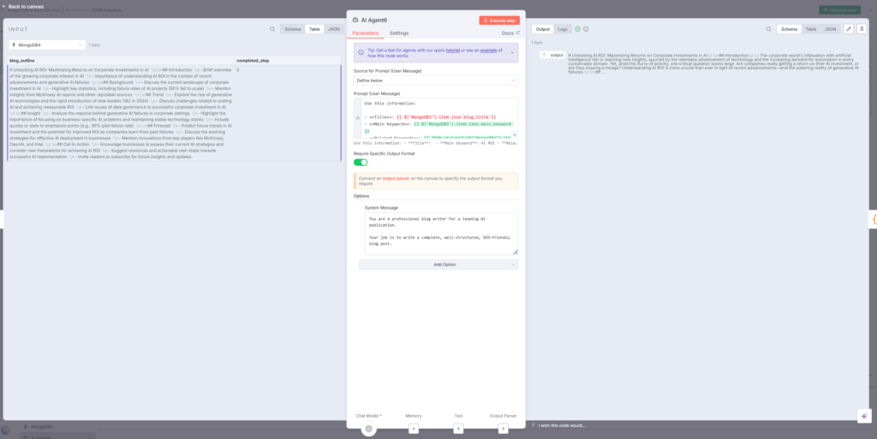Click the Chat Model OpenAI connector icon

click(x=368, y=428)
